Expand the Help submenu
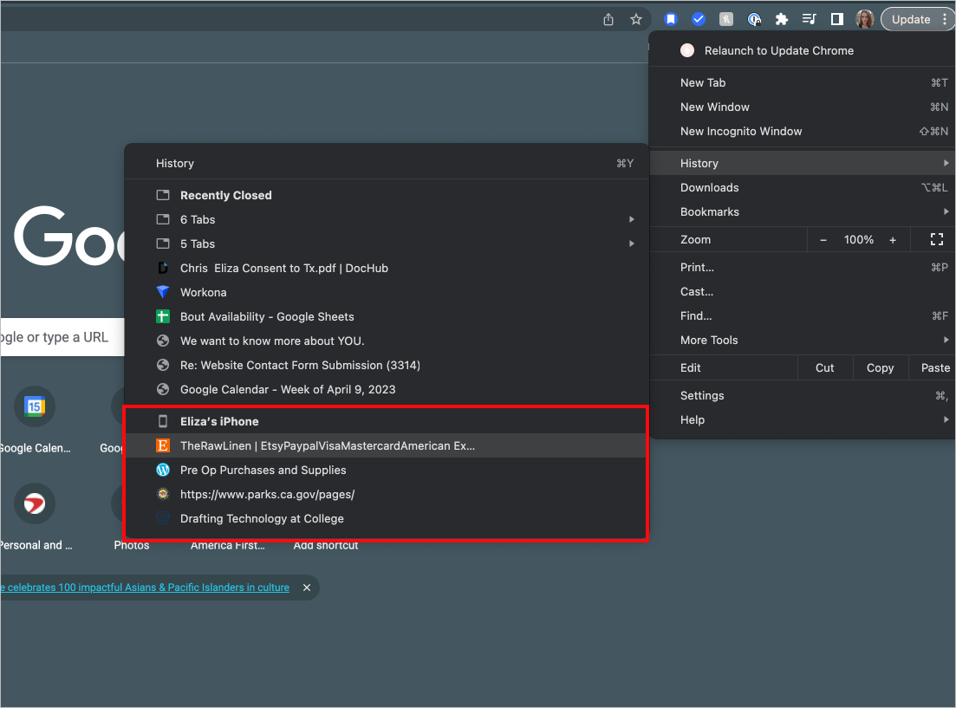 point(803,419)
